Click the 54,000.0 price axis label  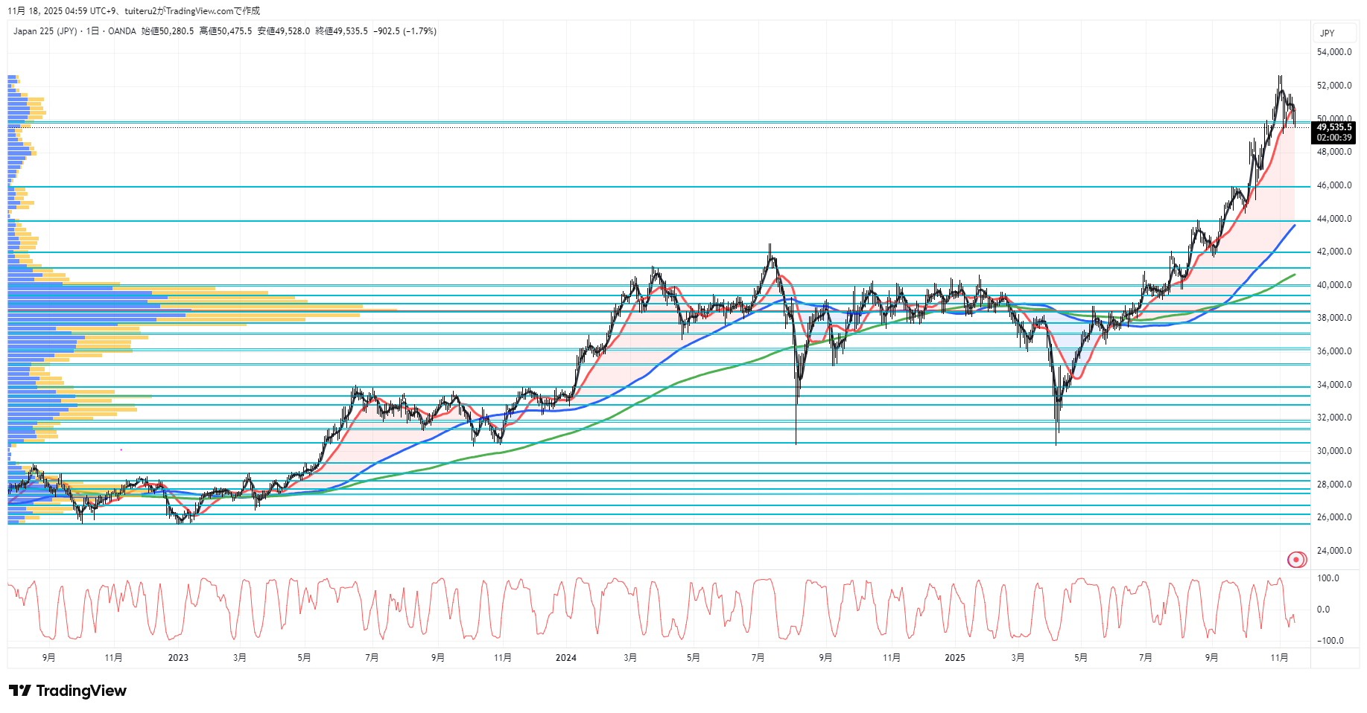click(x=1333, y=52)
